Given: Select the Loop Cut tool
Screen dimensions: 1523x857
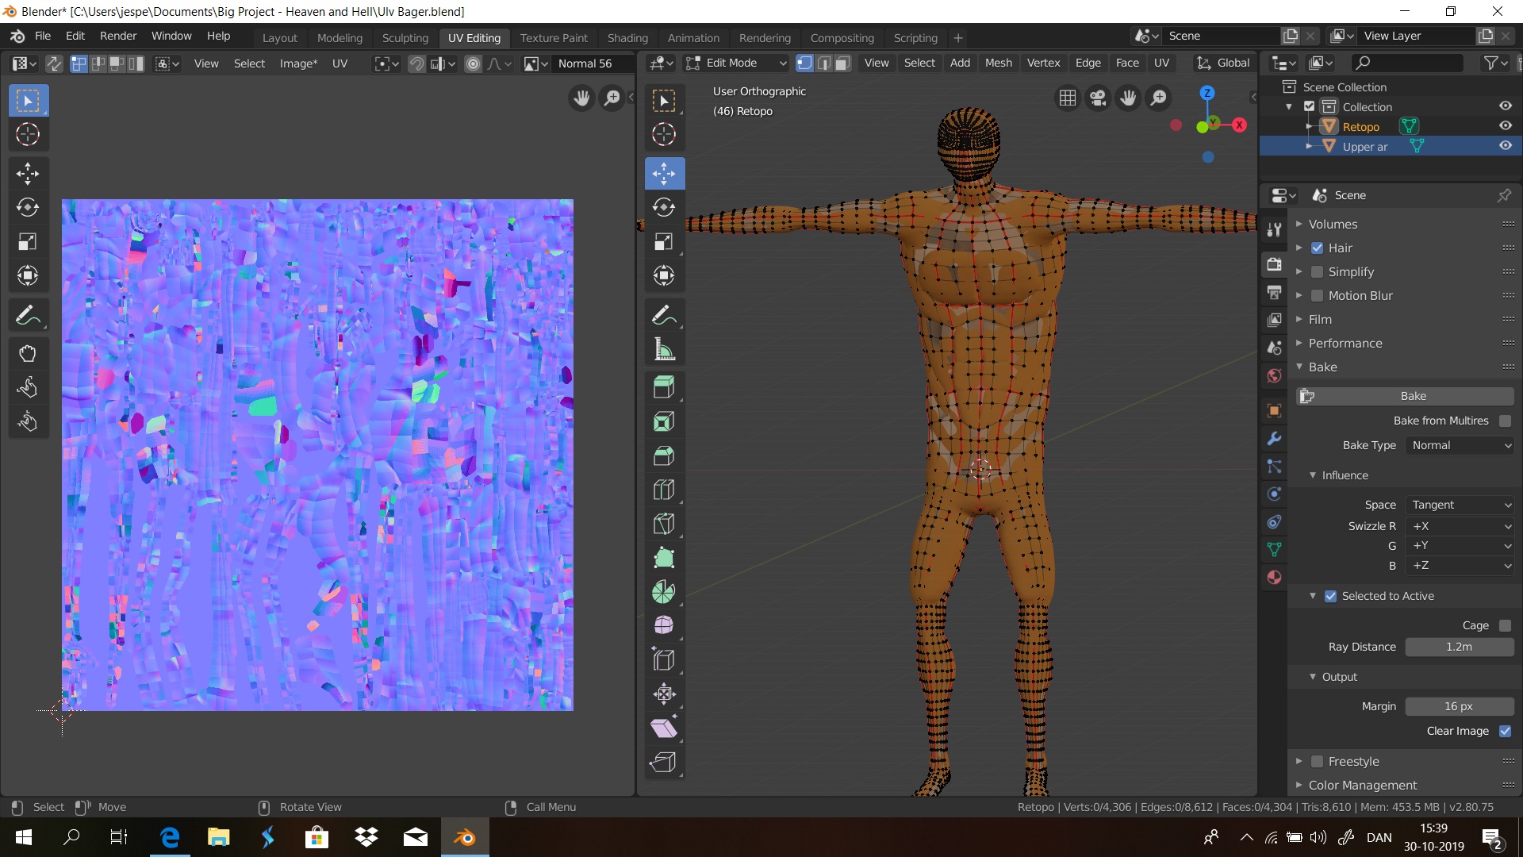Looking at the screenshot, I should [x=664, y=490].
